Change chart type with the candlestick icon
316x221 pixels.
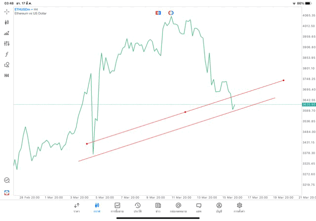point(7,22)
